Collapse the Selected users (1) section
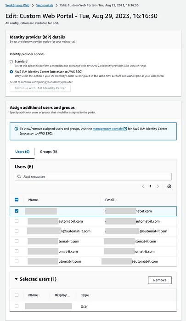 (x=16, y=279)
